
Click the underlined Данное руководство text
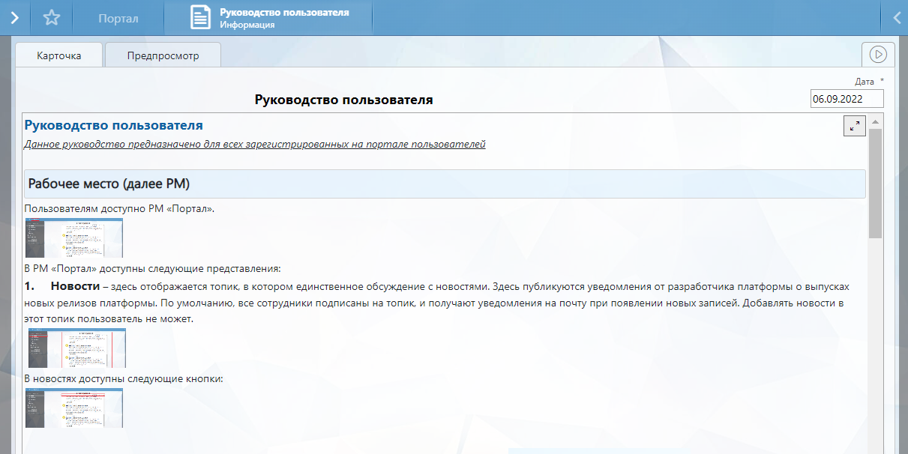(x=254, y=144)
